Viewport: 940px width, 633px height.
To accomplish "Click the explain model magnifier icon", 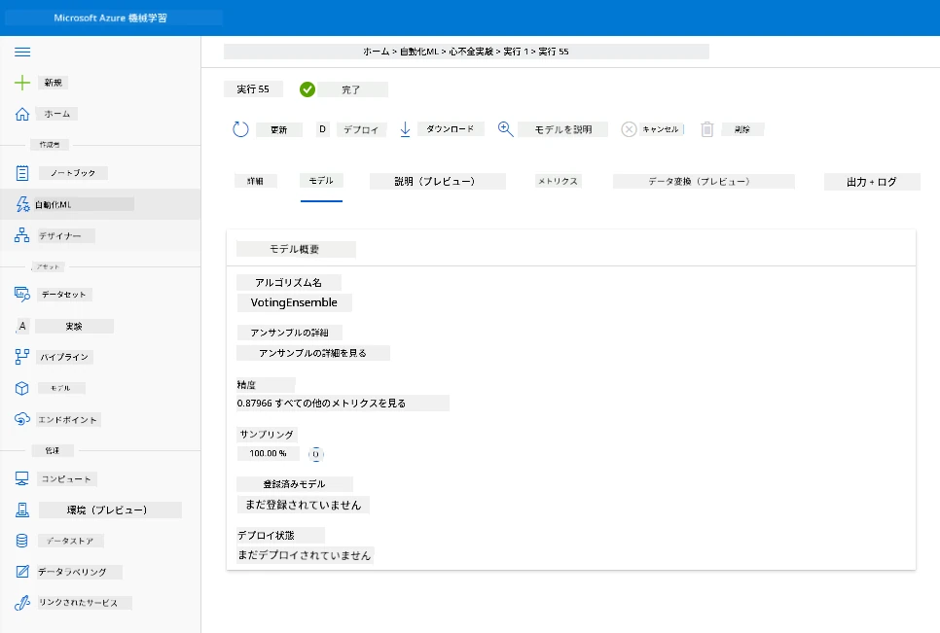I will [x=505, y=129].
